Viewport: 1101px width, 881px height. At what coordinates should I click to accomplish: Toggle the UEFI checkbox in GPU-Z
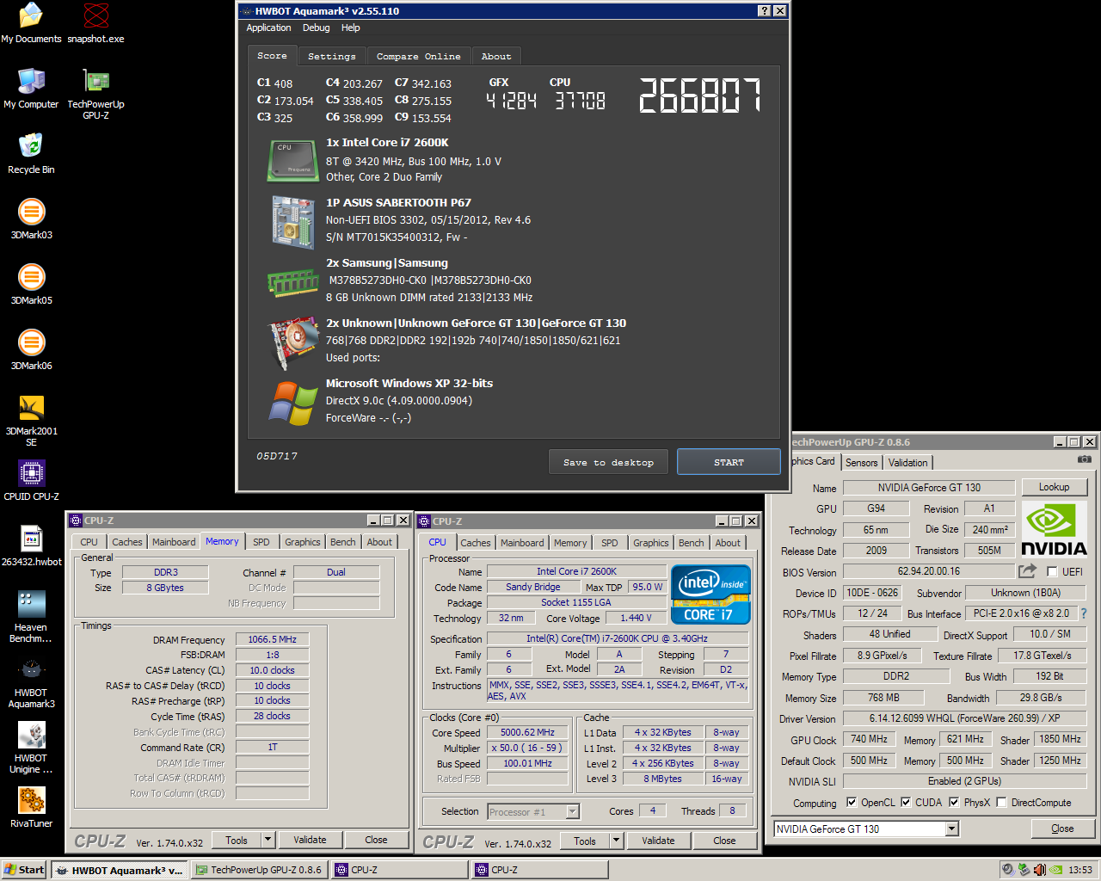click(1052, 572)
